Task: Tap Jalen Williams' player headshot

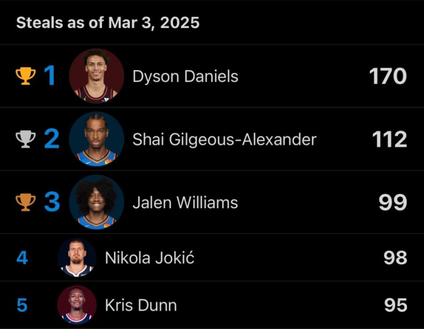Action: tap(97, 202)
